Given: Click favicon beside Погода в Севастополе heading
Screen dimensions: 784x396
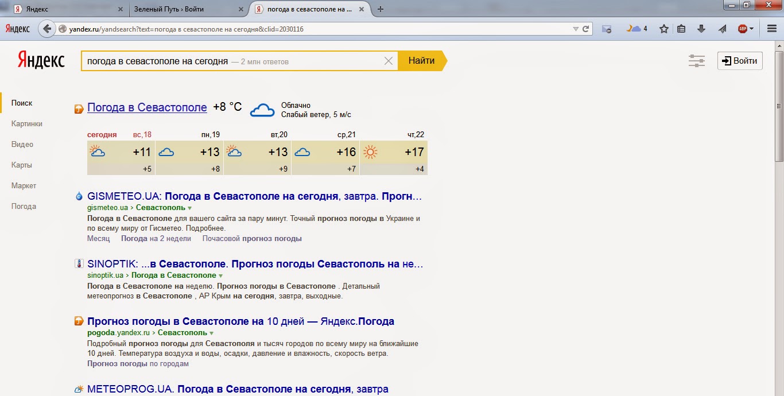Looking at the screenshot, I should point(79,108).
